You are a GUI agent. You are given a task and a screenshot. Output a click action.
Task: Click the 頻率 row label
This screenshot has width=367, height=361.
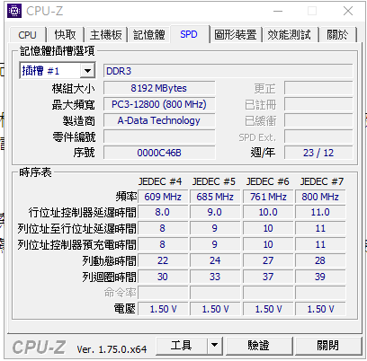coord(126,197)
